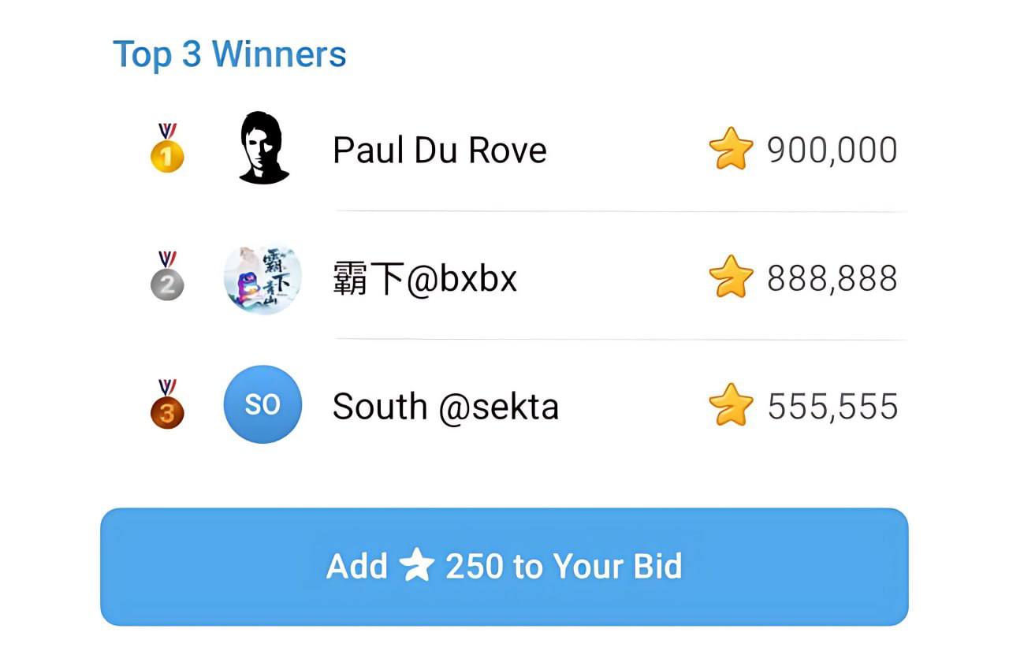Click the divider line below Paul Du Rove
The width and height of the screenshot is (1009, 666).
pos(620,211)
